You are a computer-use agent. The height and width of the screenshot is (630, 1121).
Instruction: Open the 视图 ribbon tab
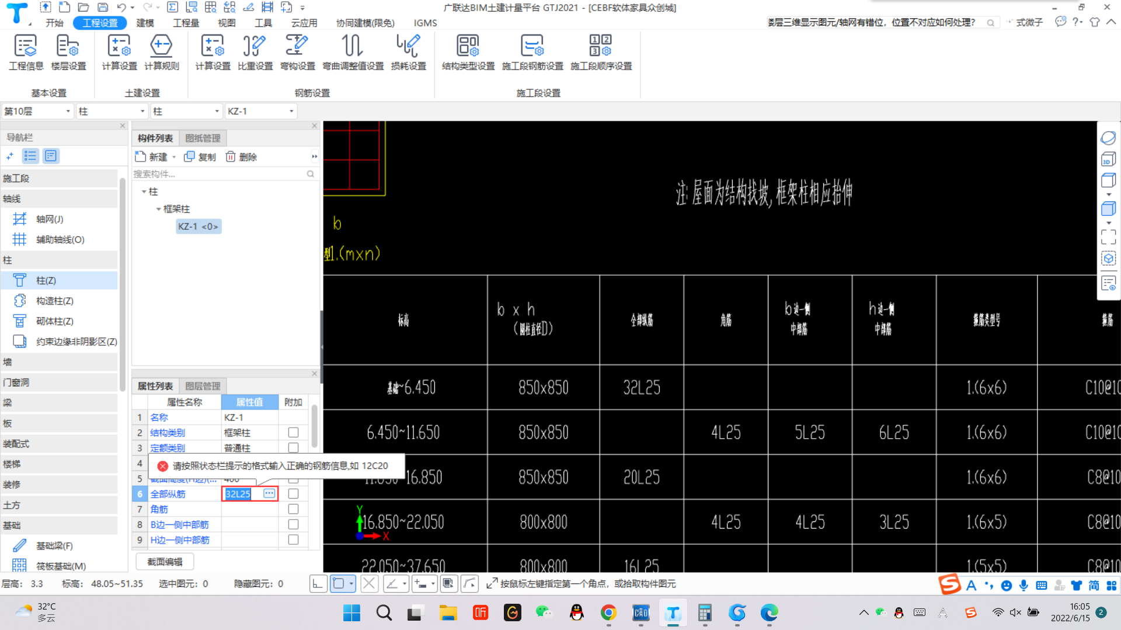227,23
